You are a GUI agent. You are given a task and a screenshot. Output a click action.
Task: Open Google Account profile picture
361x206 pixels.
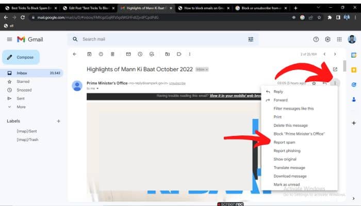[x=352, y=39]
